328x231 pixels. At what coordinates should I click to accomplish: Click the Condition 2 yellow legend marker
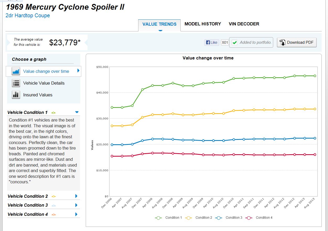(189, 218)
